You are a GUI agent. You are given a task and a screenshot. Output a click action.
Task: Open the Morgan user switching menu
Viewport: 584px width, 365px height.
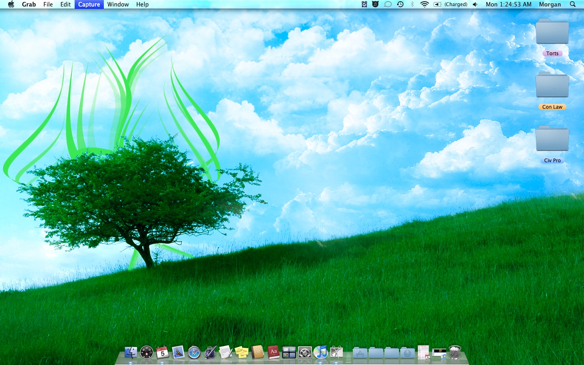coord(550,4)
